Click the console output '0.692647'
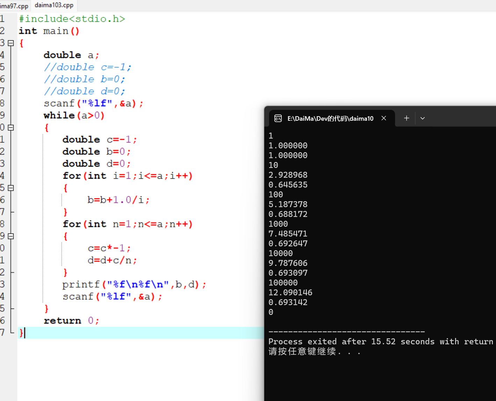The image size is (496, 401). (288, 244)
